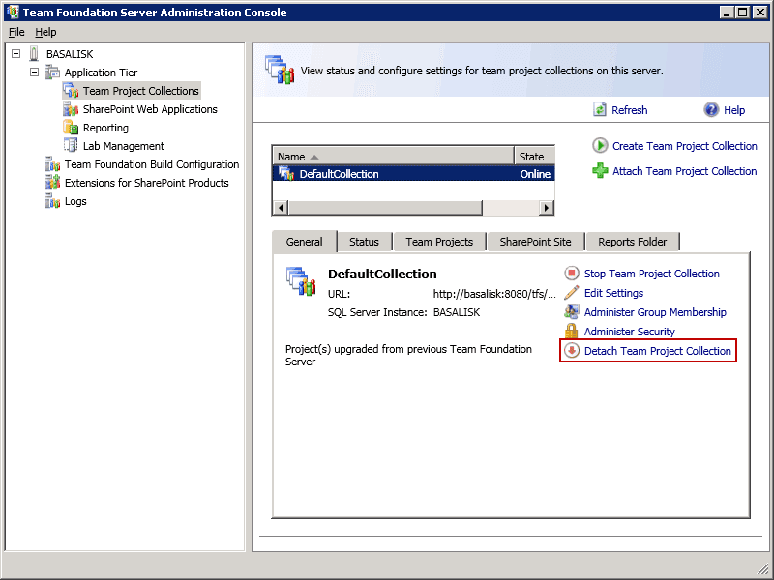Screen dimensions: 774x580
Task: Click the Create Team Project Collection icon
Action: (600, 146)
